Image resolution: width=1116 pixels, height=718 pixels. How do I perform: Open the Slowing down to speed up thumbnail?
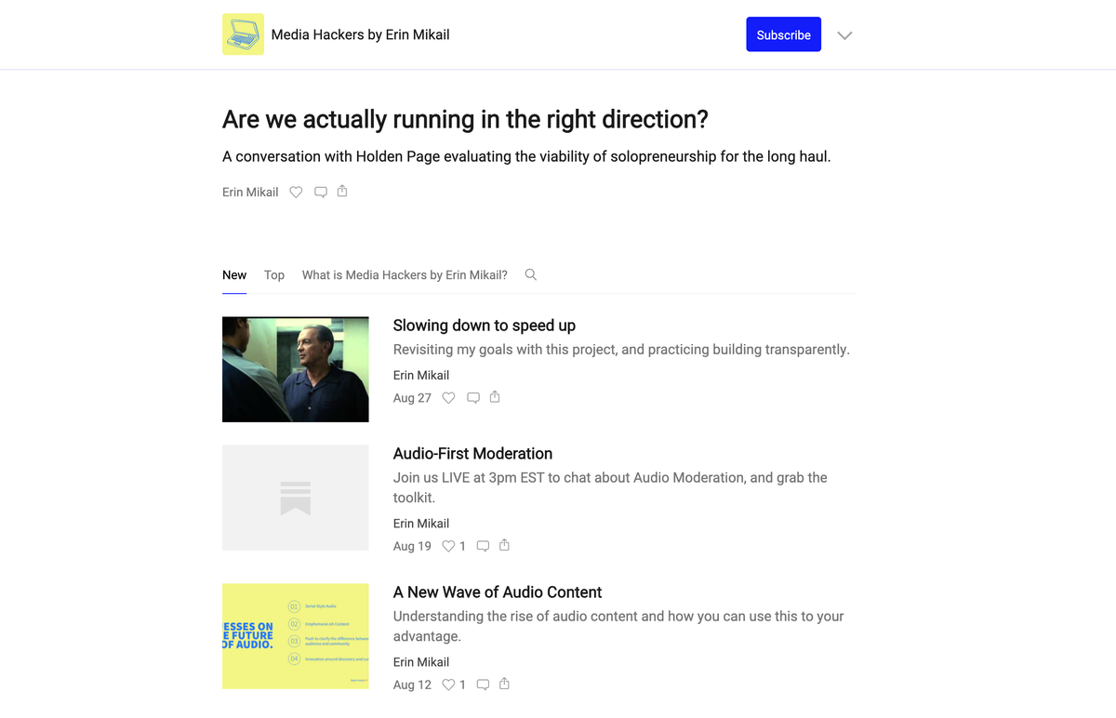296,369
